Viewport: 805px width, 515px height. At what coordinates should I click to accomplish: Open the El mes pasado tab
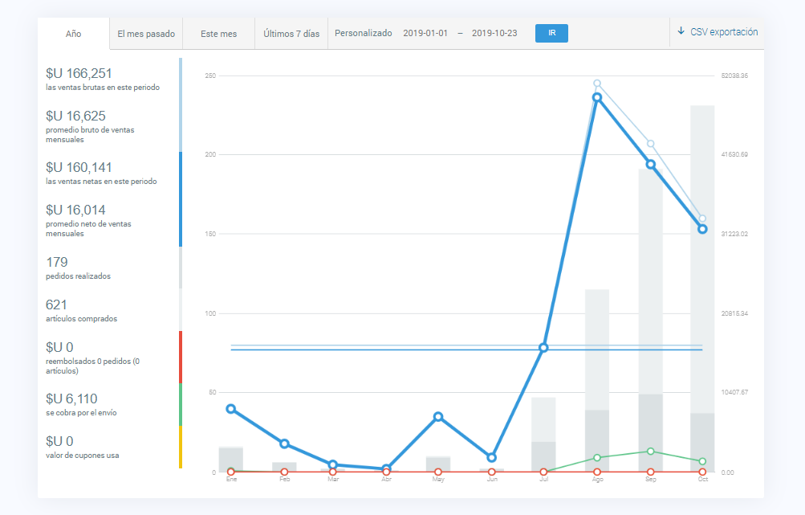[145, 34]
